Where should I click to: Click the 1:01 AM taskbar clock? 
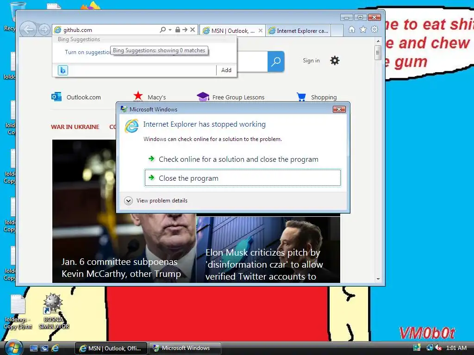[x=456, y=348]
